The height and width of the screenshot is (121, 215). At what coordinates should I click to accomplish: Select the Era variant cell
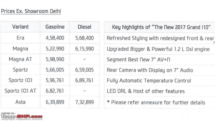[20, 38]
